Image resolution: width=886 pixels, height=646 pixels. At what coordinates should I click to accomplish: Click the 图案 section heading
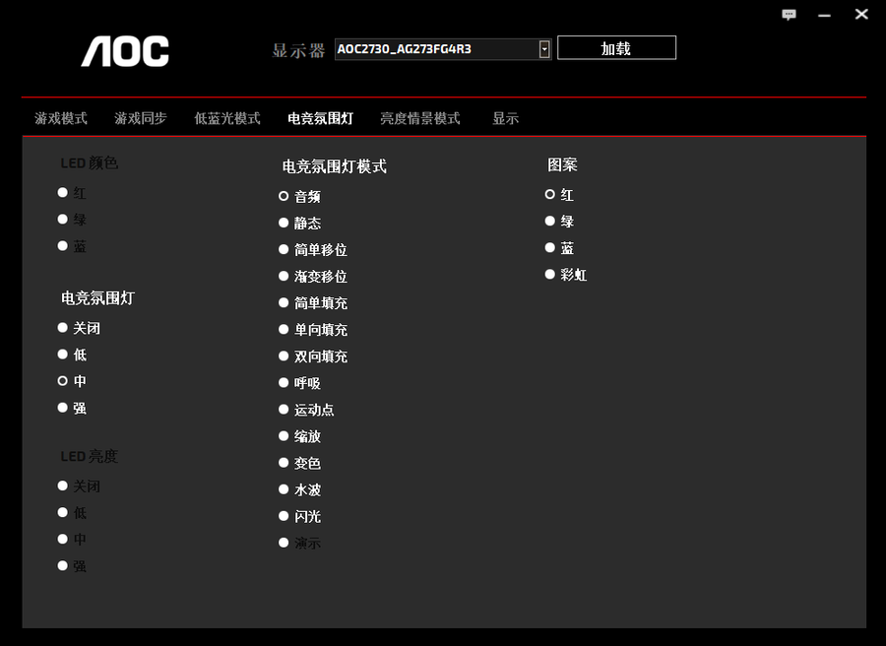pyautogui.click(x=562, y=164)
